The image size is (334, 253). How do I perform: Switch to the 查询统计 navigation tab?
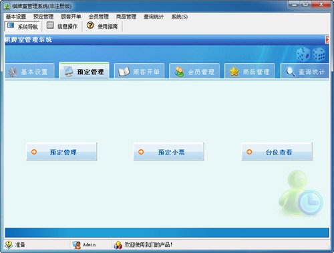click(x=305, y=71)
